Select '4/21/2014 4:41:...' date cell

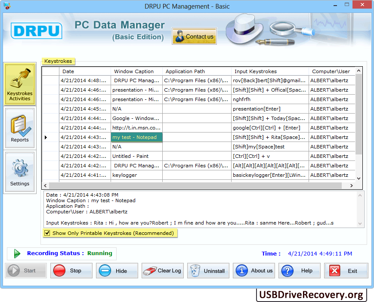pyautogui.click(x=85, y=175)
